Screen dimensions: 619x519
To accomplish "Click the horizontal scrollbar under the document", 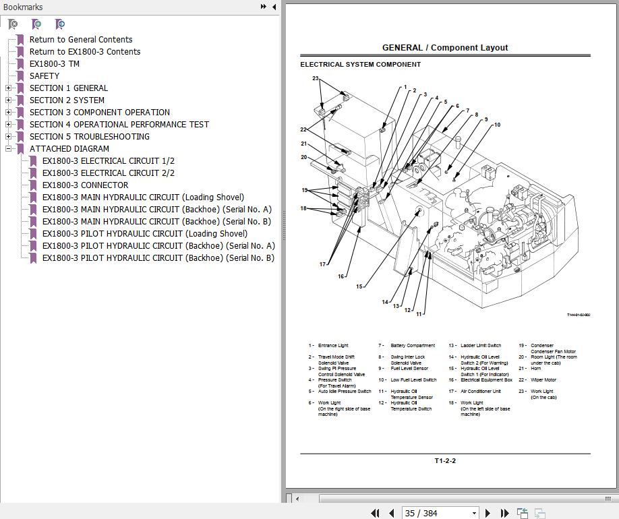I will point(452,499).
